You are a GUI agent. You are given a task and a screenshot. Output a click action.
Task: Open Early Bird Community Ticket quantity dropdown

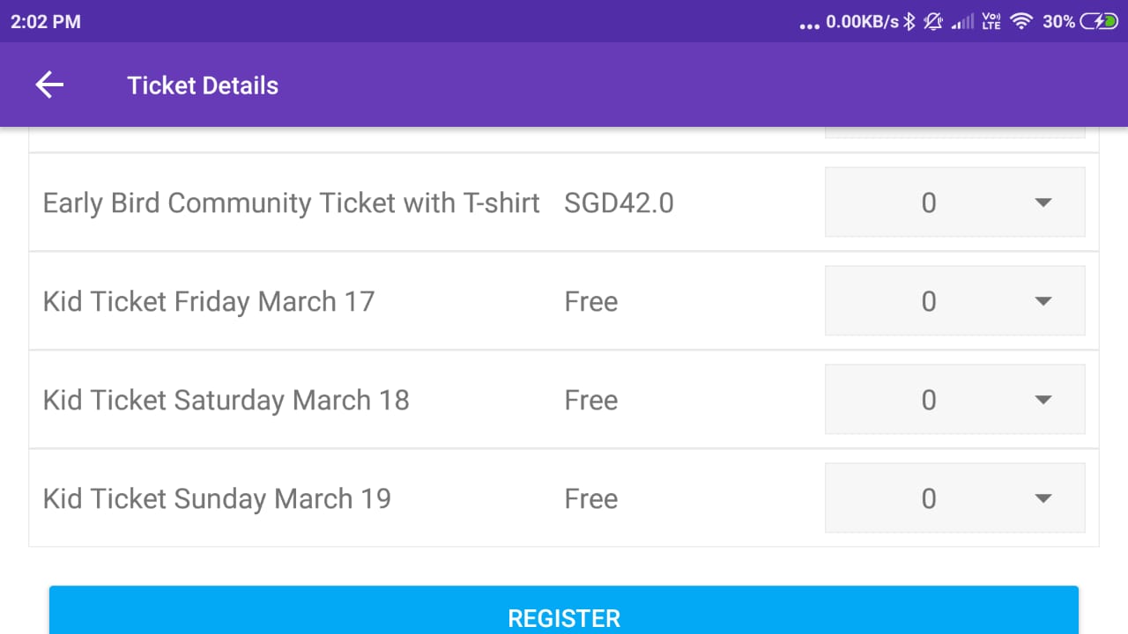click(x=954, y=203)
